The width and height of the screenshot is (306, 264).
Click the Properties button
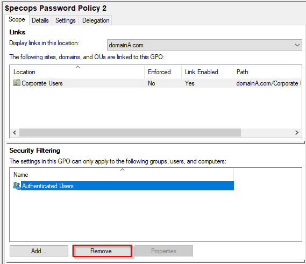(163, 251)
